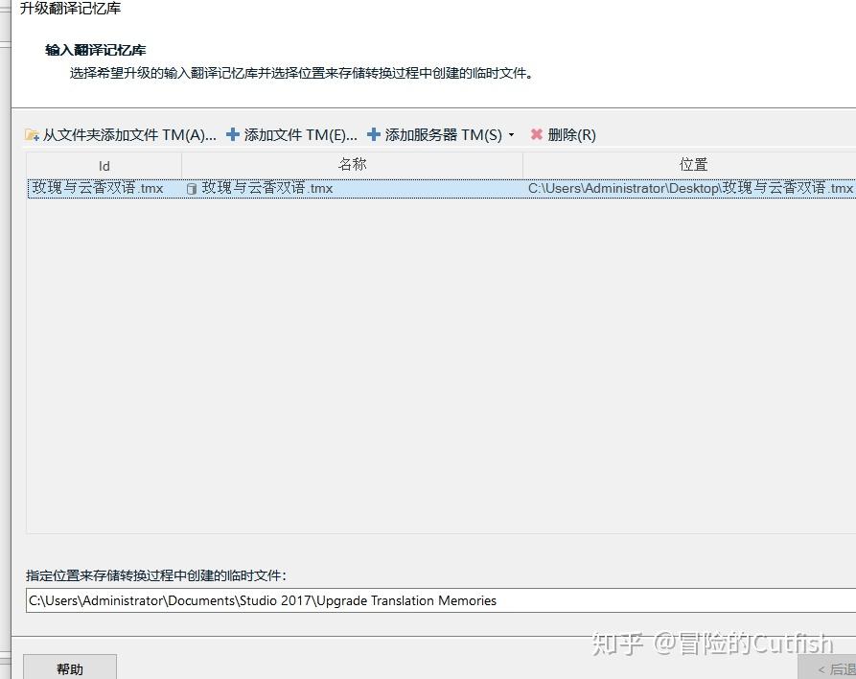Click the Id column header

104,164
